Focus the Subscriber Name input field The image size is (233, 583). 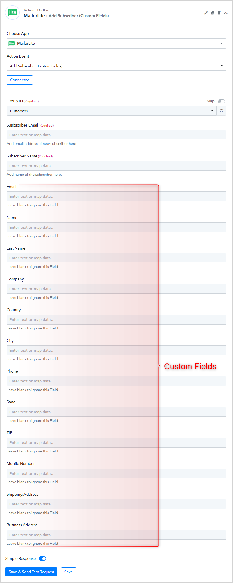coord(116,166)
